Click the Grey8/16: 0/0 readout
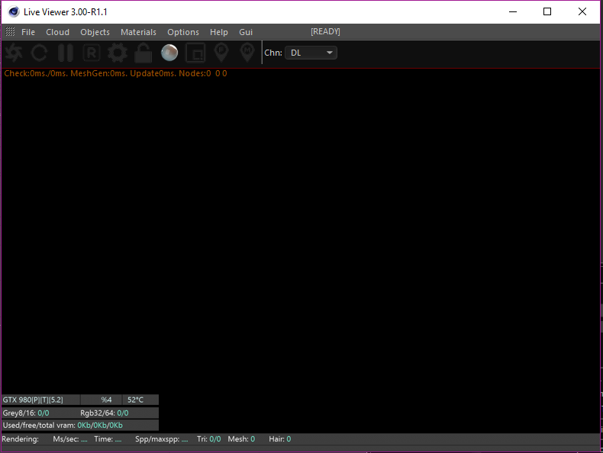The image size is (603, 453). 26,413
